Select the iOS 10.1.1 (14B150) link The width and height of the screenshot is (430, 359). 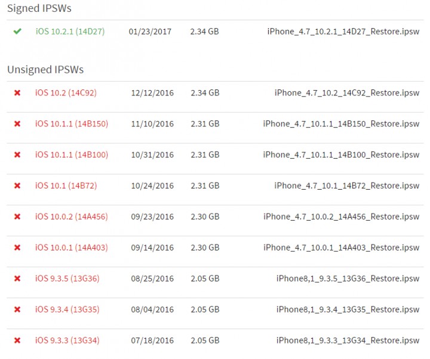pyautogui.click(x=72, y=124)
